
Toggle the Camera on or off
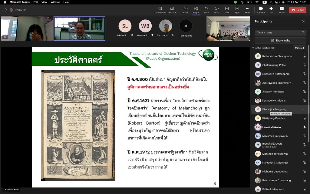[x=261, y=10]
